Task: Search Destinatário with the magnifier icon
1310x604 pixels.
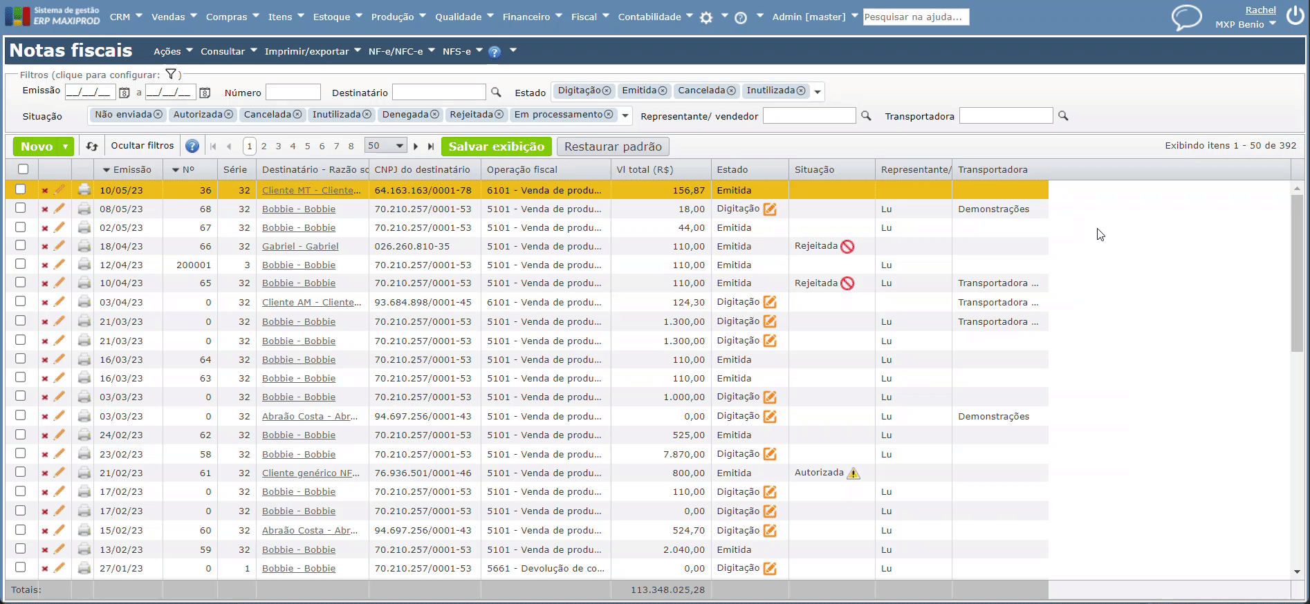Action: point(496,92)
